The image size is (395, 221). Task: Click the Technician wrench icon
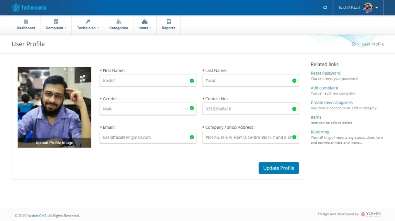[88, 22]
